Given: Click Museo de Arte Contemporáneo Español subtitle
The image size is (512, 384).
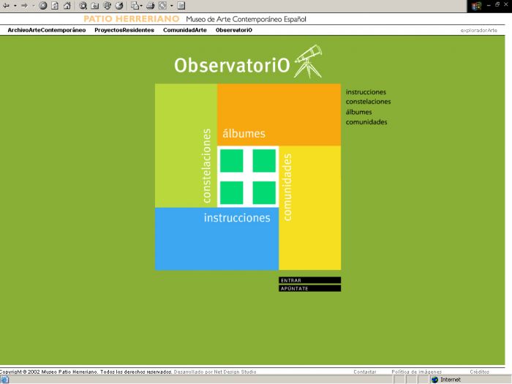Looking at the screenshot, I should pyautogui.click(x=246, y=19).
